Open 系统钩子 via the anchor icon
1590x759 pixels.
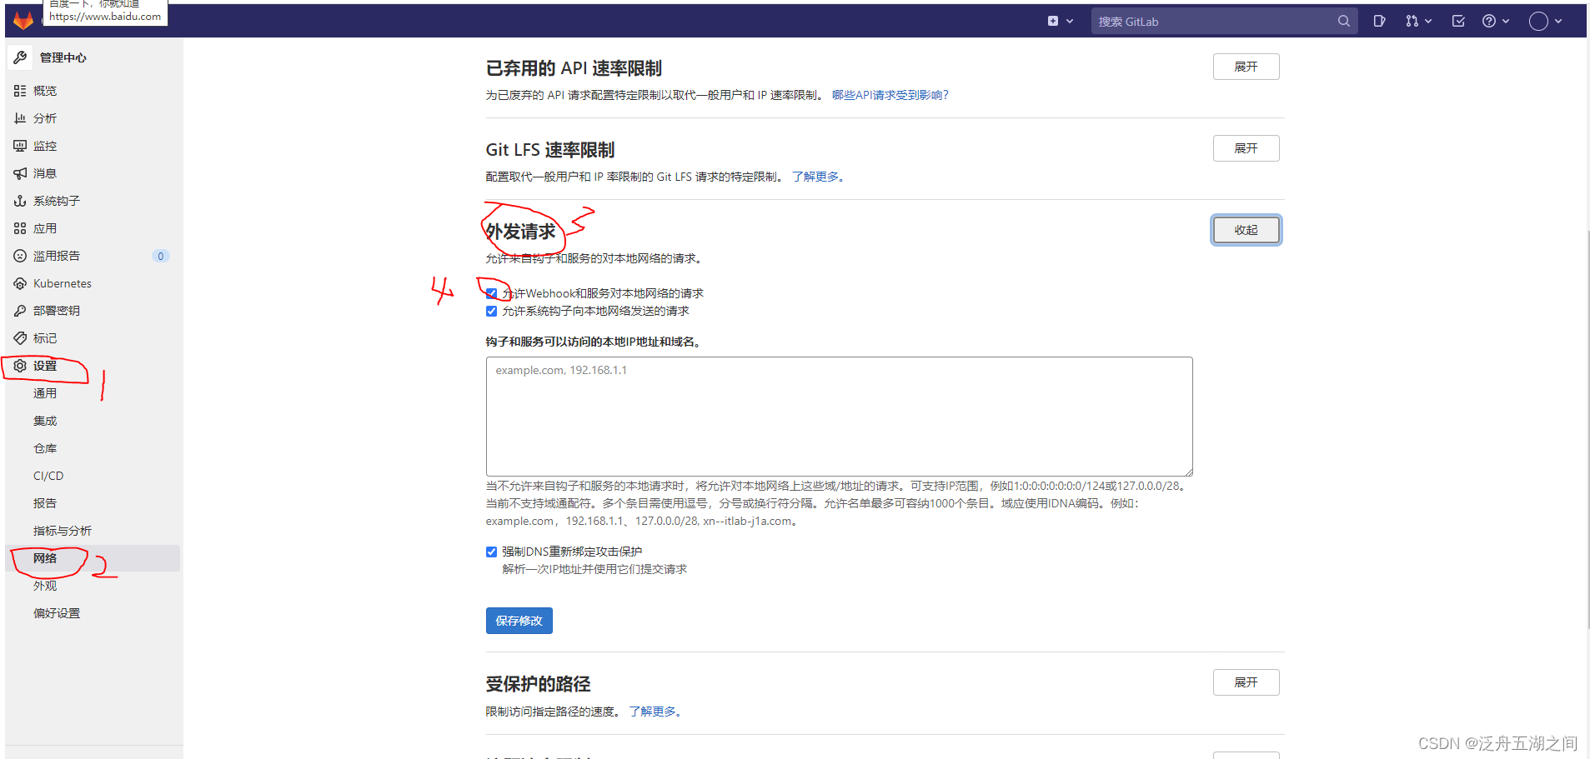coord(20,200)
